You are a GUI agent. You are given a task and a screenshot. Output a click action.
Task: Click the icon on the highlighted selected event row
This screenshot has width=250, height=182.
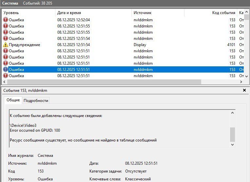pyautogui.click(x=6, y=70)
